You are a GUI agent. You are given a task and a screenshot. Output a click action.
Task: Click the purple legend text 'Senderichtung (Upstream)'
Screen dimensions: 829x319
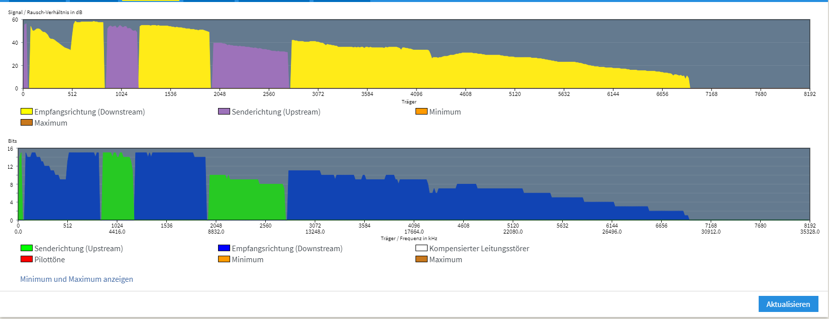(276, 112)
